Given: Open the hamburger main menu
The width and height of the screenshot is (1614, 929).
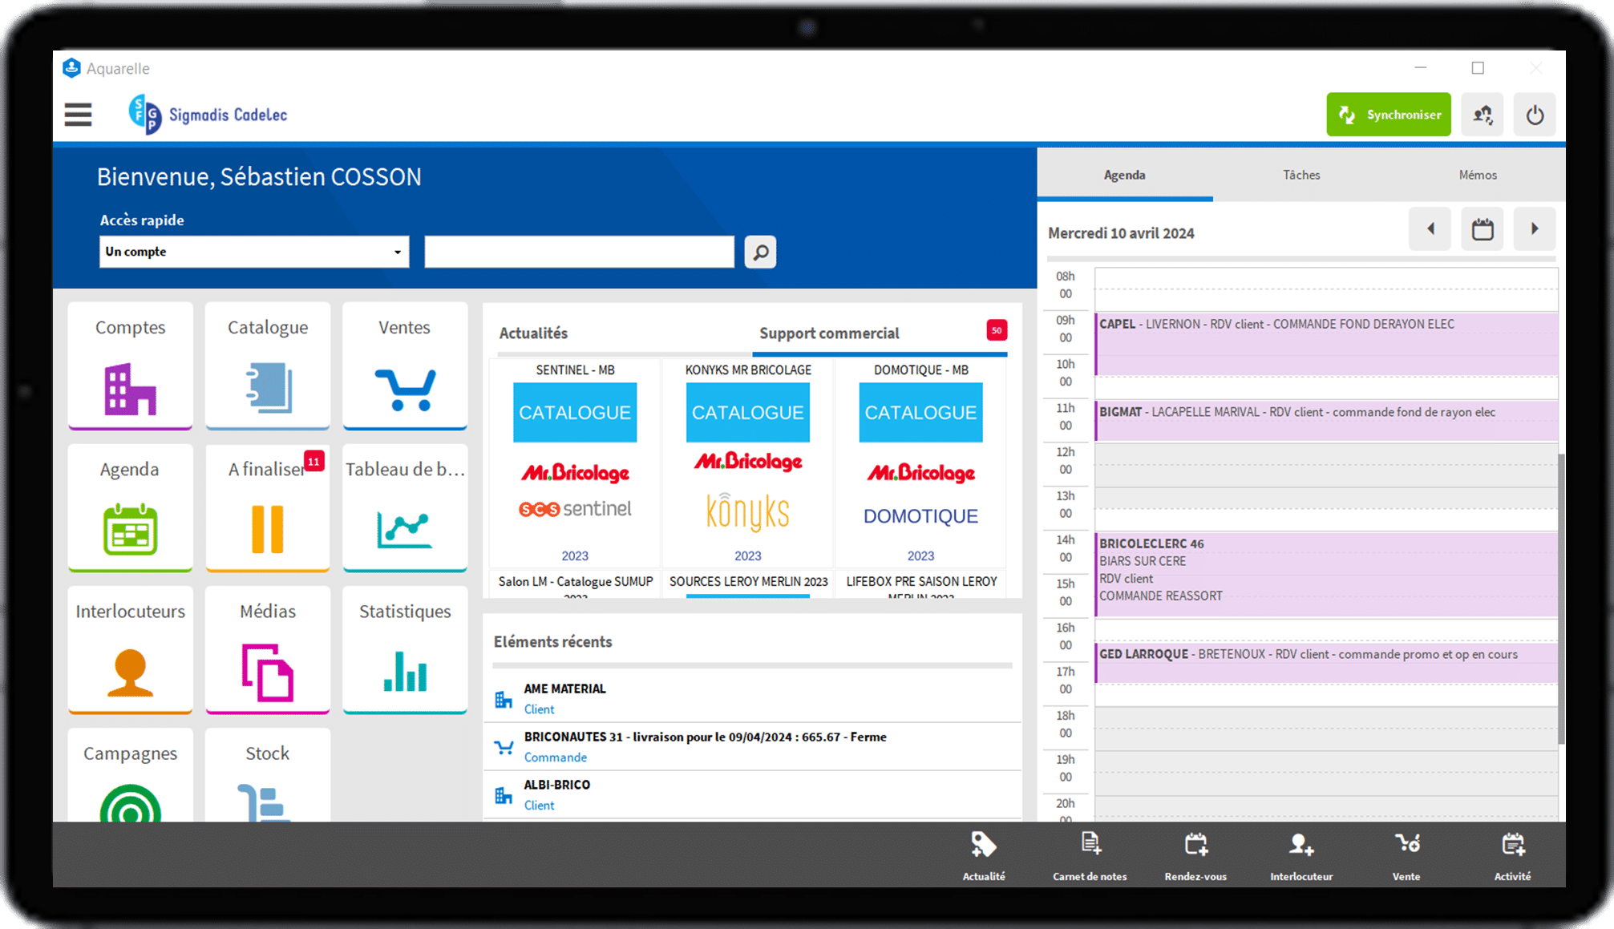Looking at the screenshot, I should click(78, 115).
